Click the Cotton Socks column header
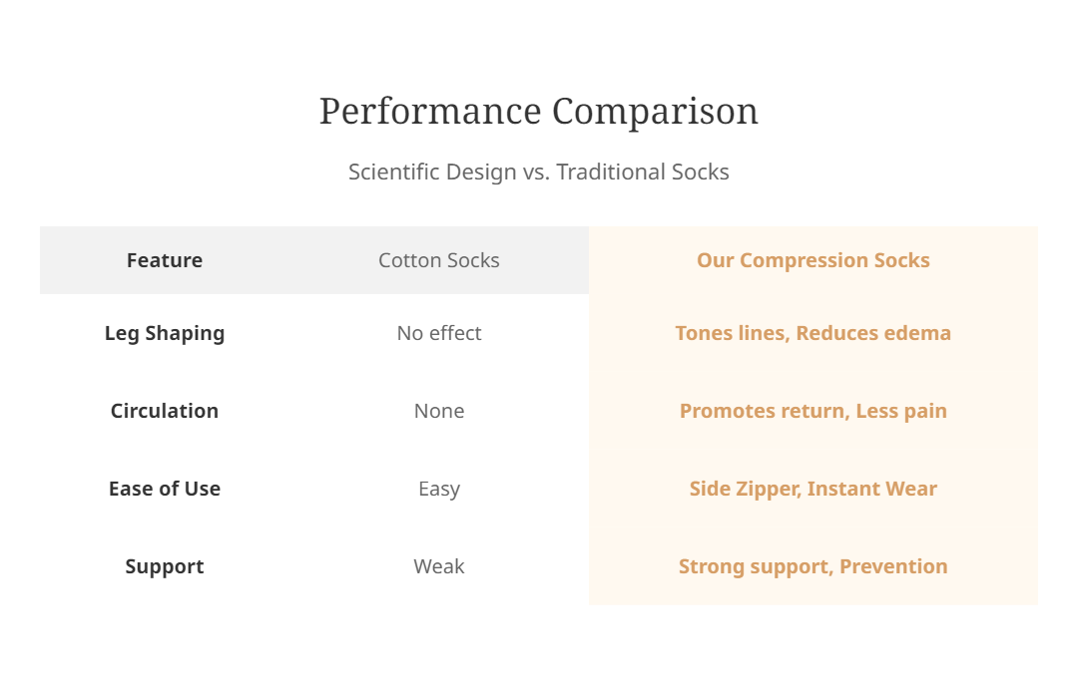The image size is (1078, 691). click(x=438, y=260)
